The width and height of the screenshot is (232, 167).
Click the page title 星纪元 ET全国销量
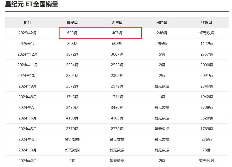tap(32, 4)
